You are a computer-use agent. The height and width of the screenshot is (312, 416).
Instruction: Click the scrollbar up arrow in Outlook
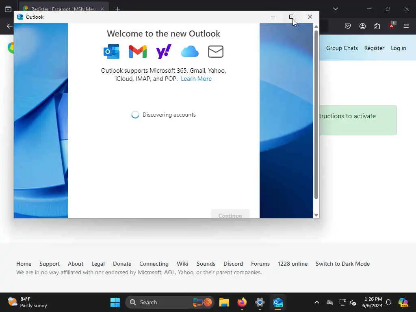[316, 26]
